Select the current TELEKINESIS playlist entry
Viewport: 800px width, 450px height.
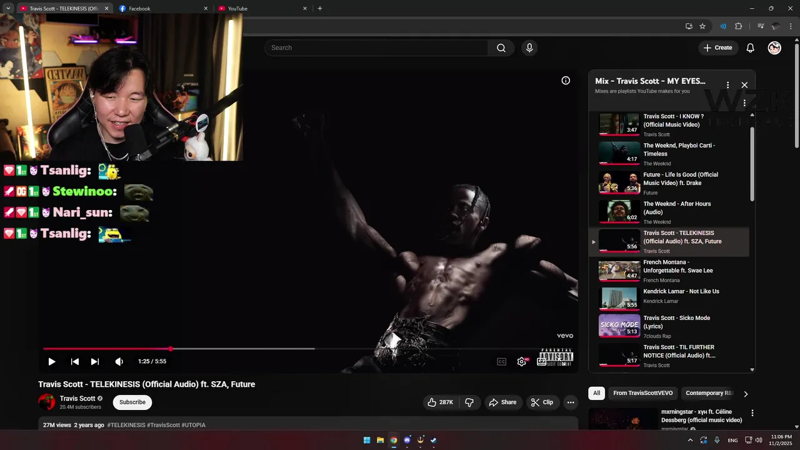tap(669, 242)
